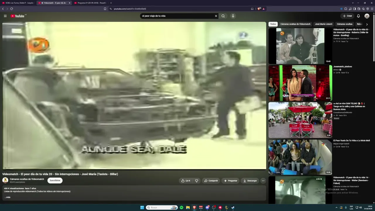Viewport: 375px width, 211px height.
Task: Open the SAN TELMO tango video thumbnail
Action: click(x=300, y=120)
